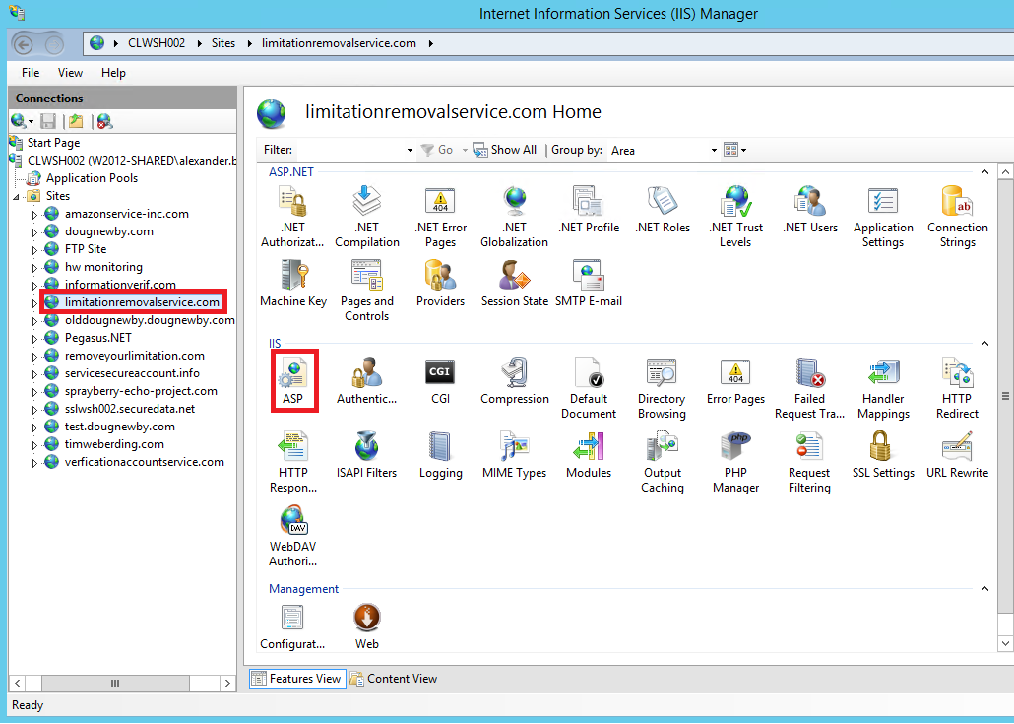
Task: Click in the Filter text field
Action: point(349,150)
